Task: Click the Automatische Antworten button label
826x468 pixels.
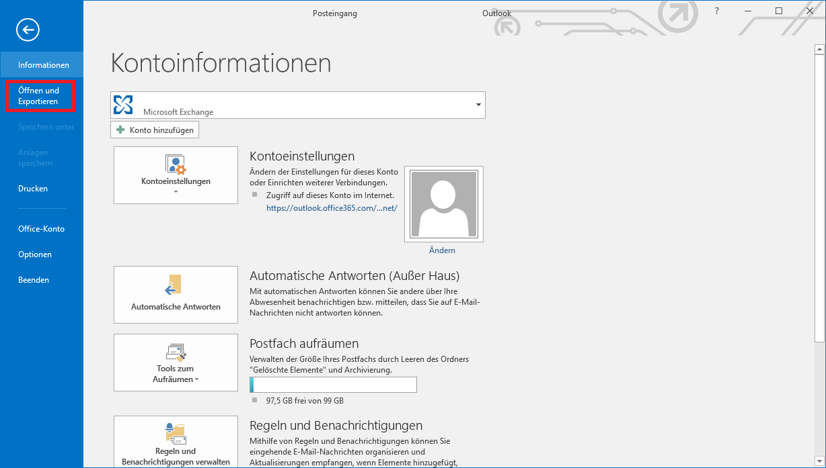Action: tap(176, 307)
